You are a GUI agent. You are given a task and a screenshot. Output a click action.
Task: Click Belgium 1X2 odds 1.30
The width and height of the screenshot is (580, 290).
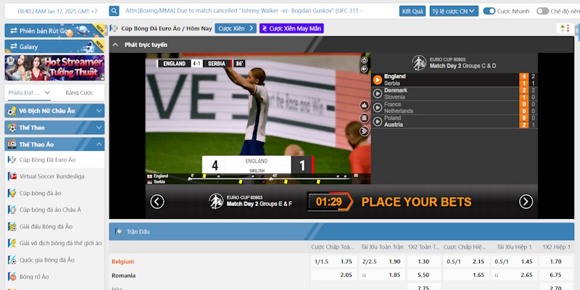tap(424, 262)
